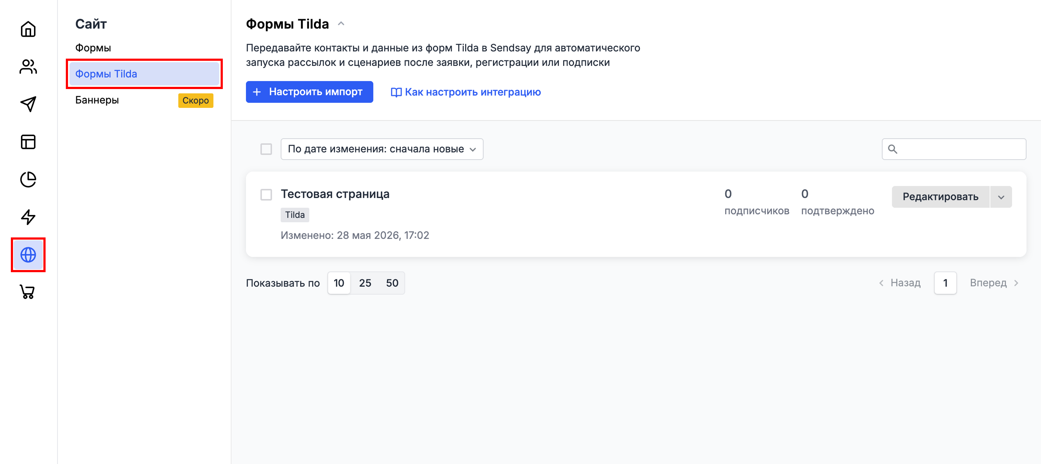Image resolution: width=1041 pixels, height=464 pixels.
Task: Tick the select-all checkbox above the list
Action: pyautogui.click(x=266, y=149)
